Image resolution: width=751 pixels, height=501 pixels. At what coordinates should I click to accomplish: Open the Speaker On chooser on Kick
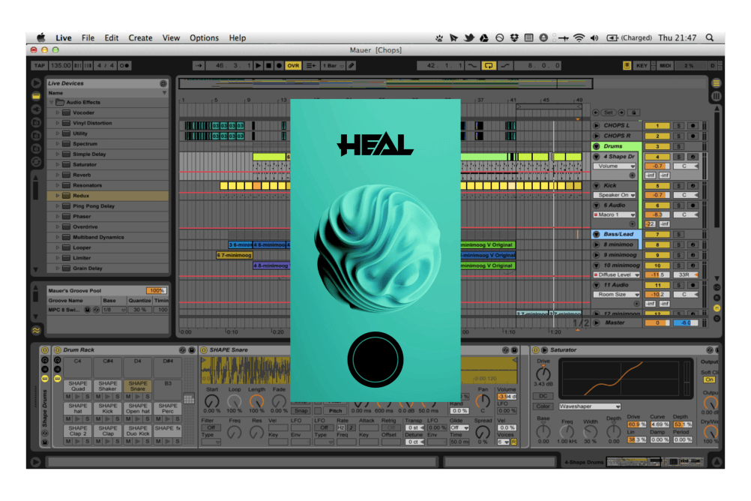pos(615,195)
